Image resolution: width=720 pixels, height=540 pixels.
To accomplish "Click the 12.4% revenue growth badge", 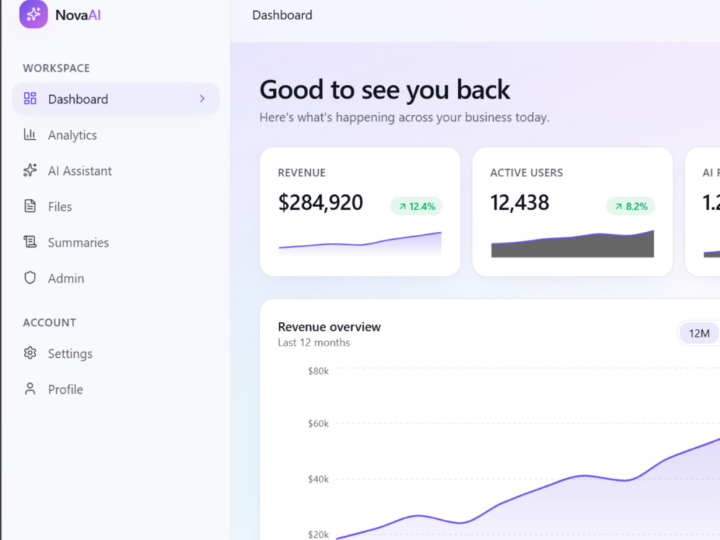I will (x=416, y=206).
